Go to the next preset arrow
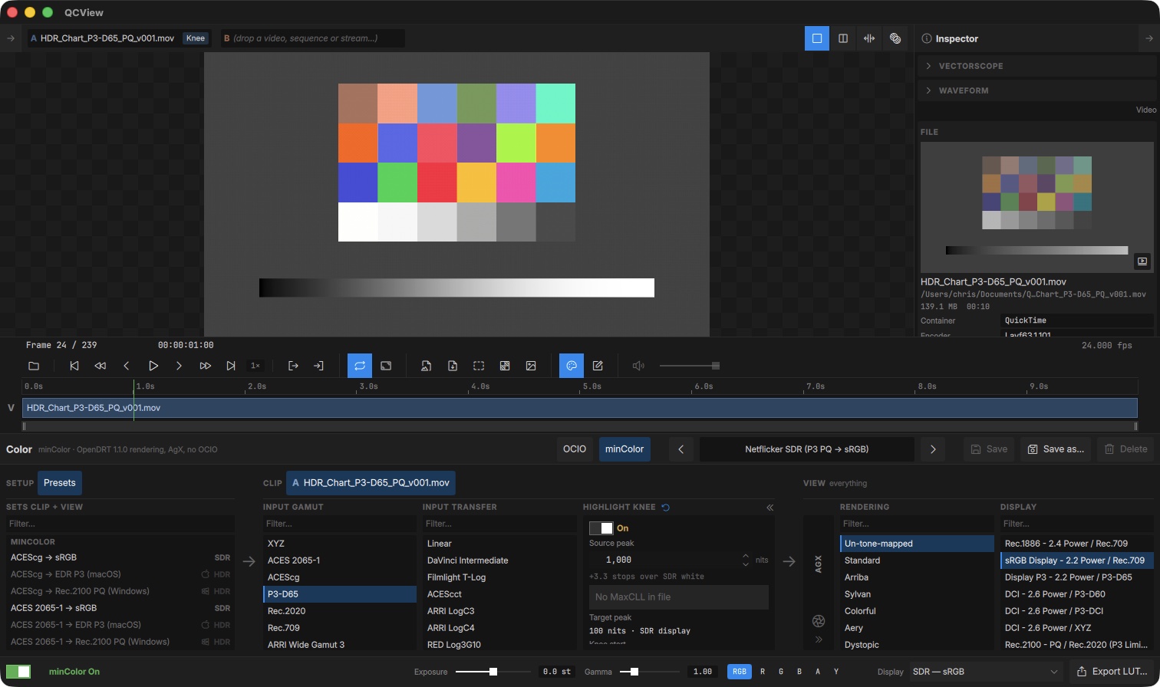Screen dimensions: 1160x687 (933, 449)
